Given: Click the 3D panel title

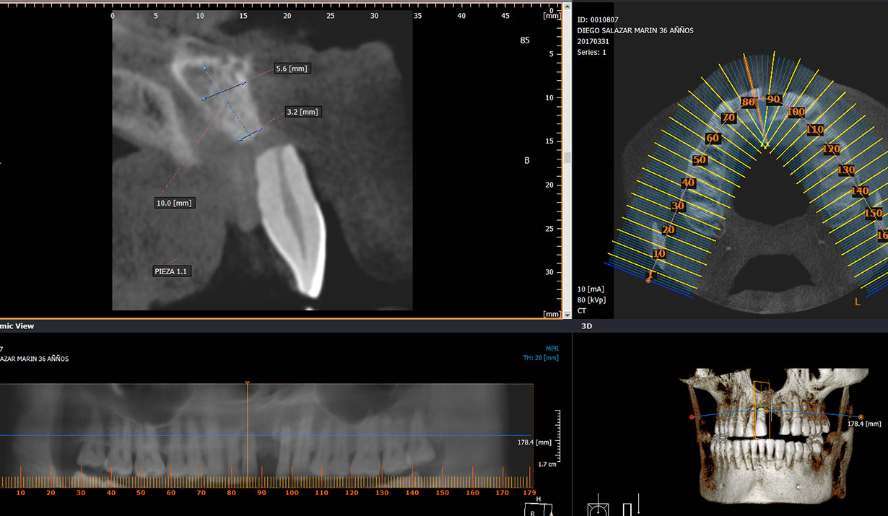Looking at the screenshot, I should pyautogui.click(x=587, y=326).
